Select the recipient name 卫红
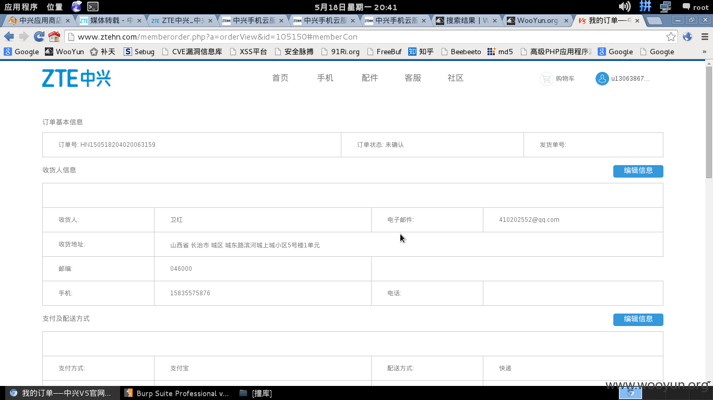 point(176,220)
